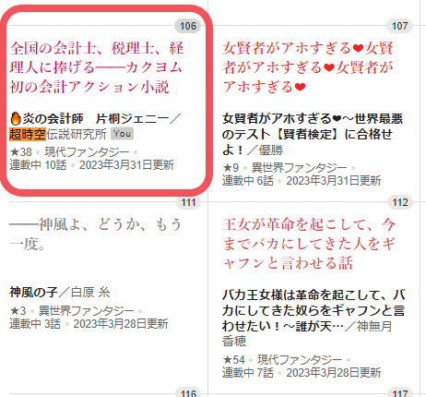Select 異世界ファンタジー genre under 神風の子
This screenshot has height=397, width=426.
(87, 310)
